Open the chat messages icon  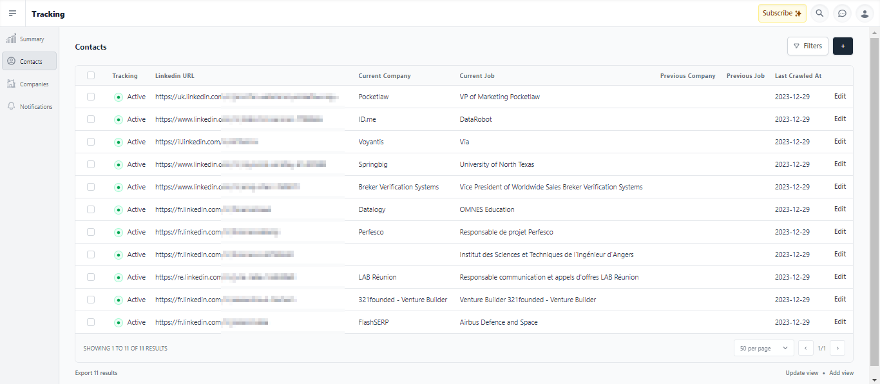click(842, 14)
